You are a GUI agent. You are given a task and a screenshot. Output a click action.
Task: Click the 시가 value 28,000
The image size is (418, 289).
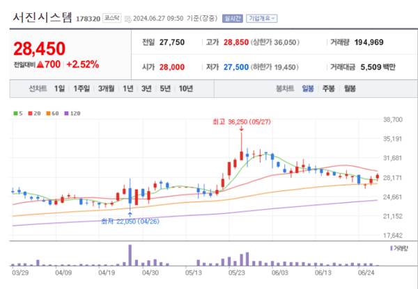pyautogui.click(x=172, y=67)
